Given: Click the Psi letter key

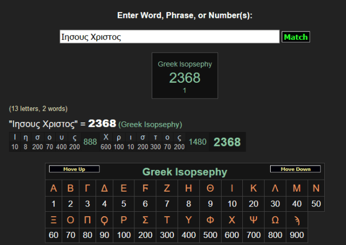Looking at the screenshot, I should [x=254, y=219].
